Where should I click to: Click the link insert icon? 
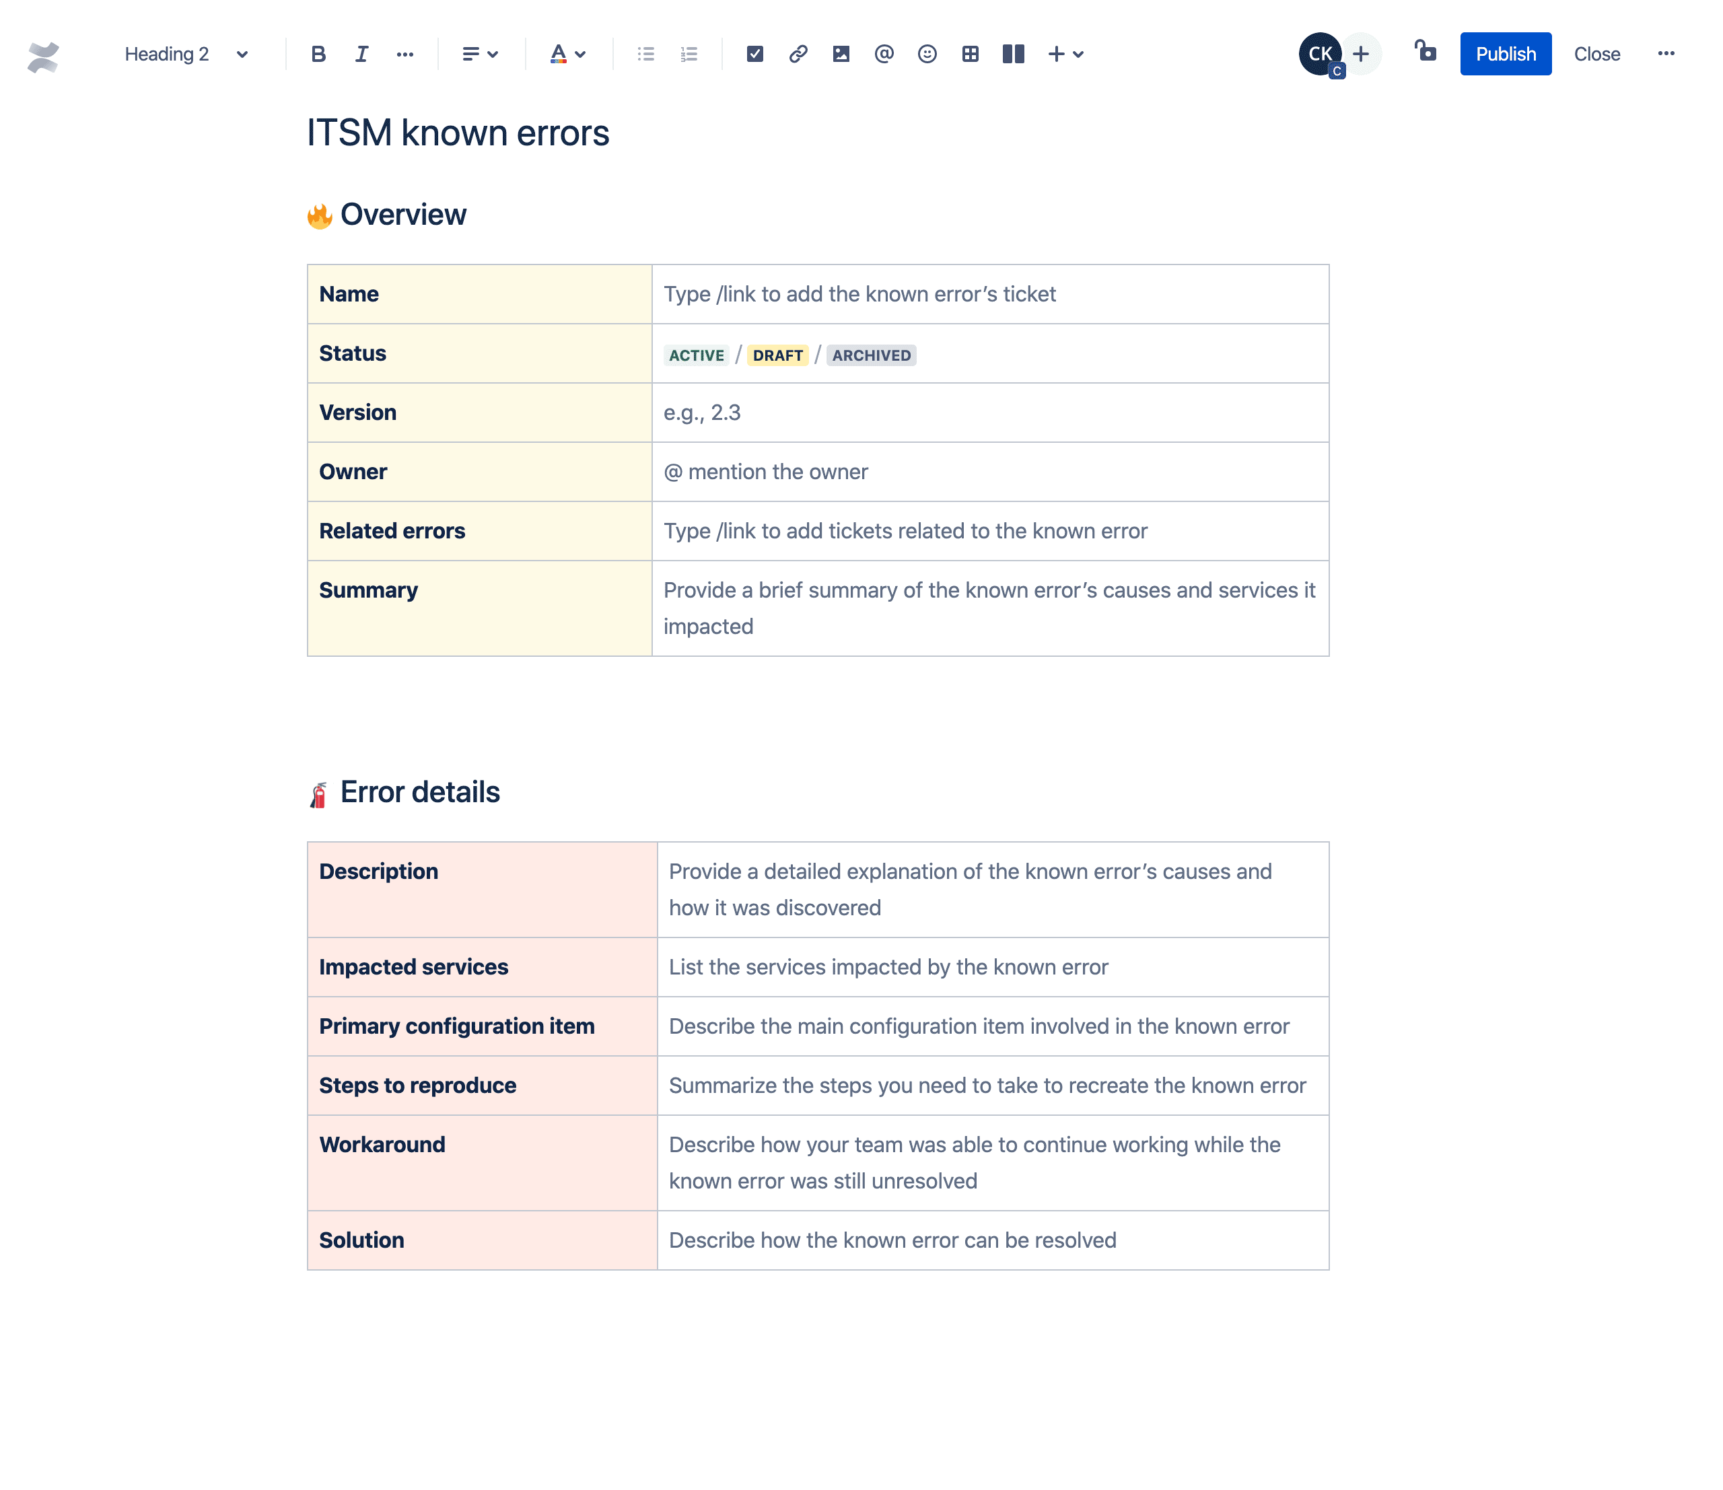tap(798, 55)
